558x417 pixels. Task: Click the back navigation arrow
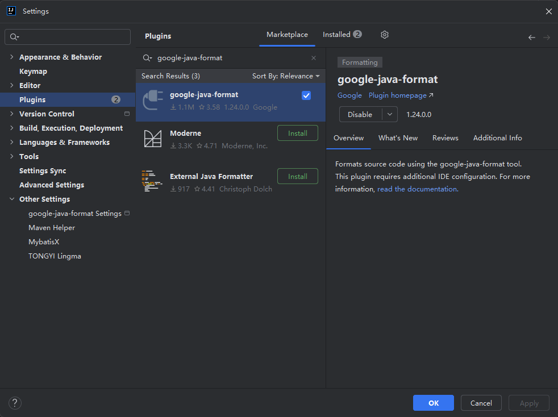(532, 37)
